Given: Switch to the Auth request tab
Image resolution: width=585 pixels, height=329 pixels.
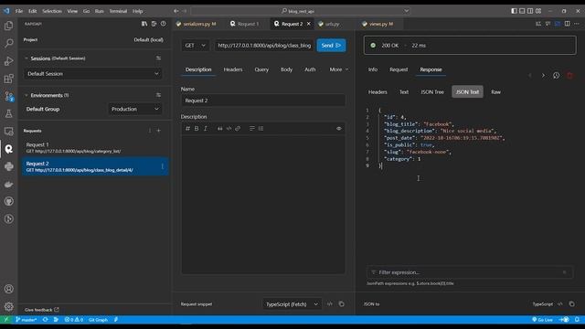Looking at the screenshot, I should pyautogui.click(x=310, y=69).
